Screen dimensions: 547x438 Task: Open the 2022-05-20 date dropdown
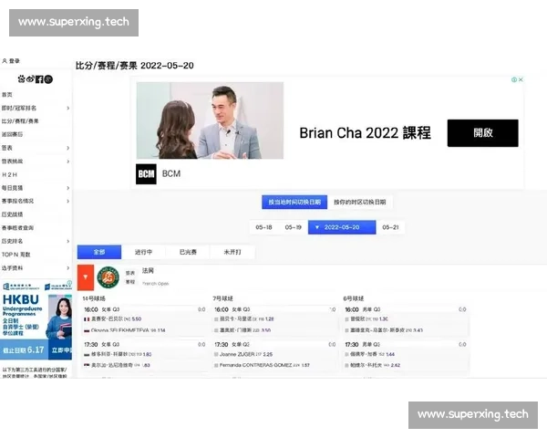pyautogui.click(x=342, y=227)
